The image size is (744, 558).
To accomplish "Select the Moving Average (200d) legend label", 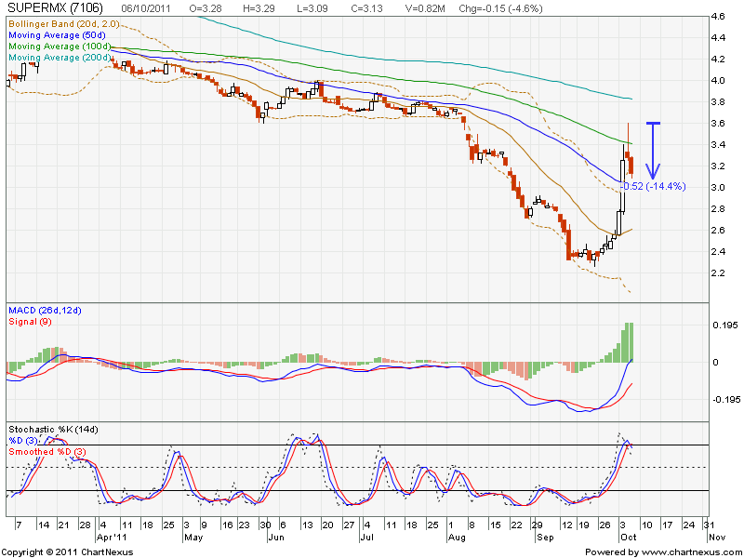I will (x=60, y=58).
